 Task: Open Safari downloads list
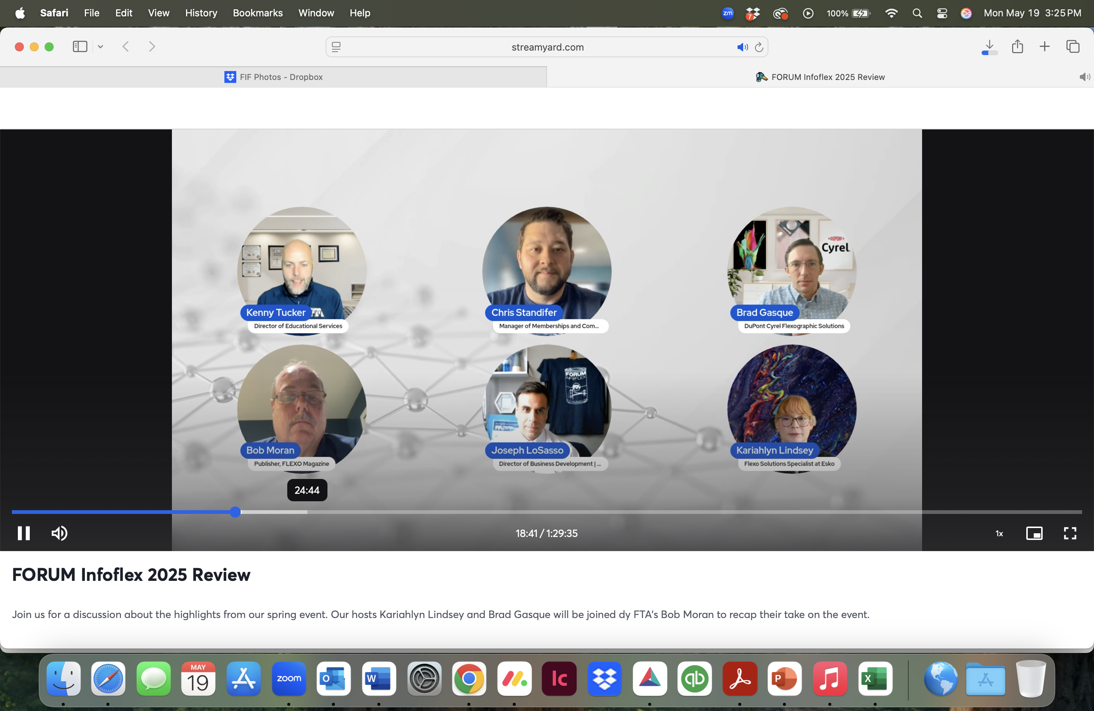[989, 46]
